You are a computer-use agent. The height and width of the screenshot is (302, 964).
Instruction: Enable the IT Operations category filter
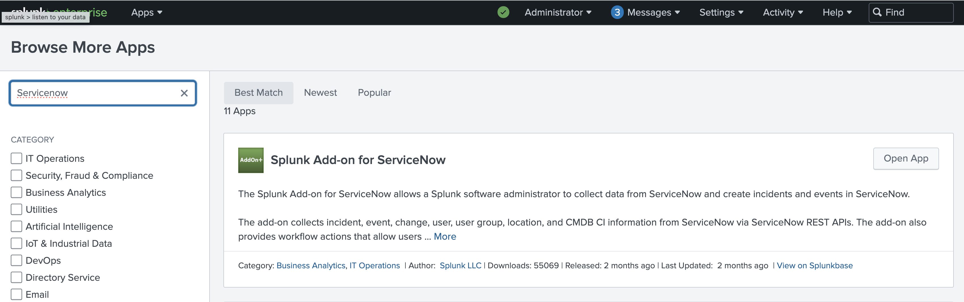(16, 158)
